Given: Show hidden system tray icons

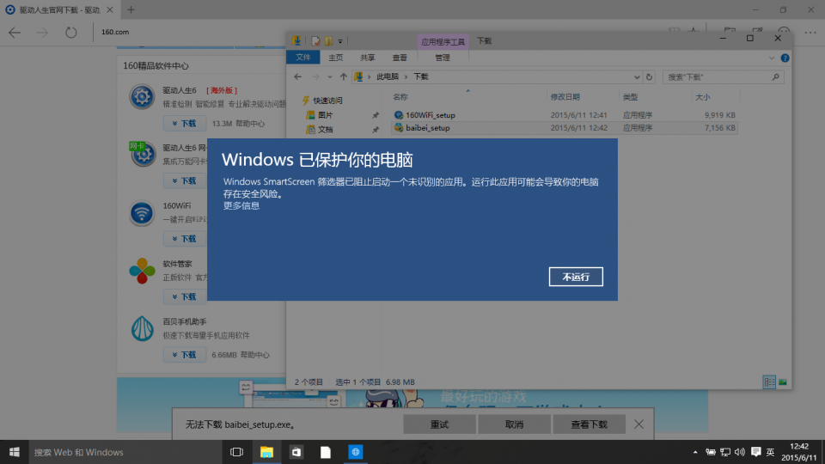Looking at the screenshot, I should click(695, 452).
